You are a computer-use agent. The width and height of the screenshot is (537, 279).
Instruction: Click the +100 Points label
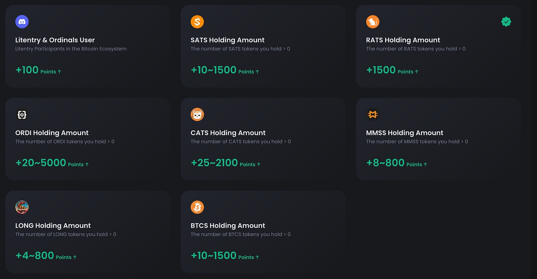[x=38, y=70]
